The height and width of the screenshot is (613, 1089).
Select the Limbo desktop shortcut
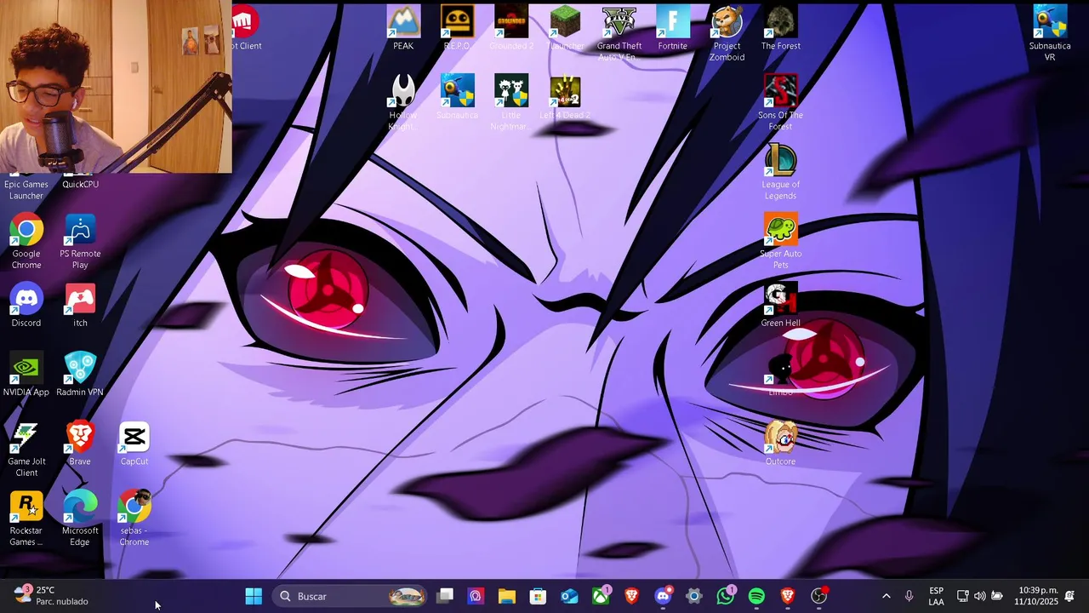pos(781,373)
